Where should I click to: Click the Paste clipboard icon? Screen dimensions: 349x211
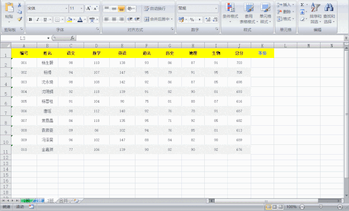pyautogui.click(x=9, y=8)
